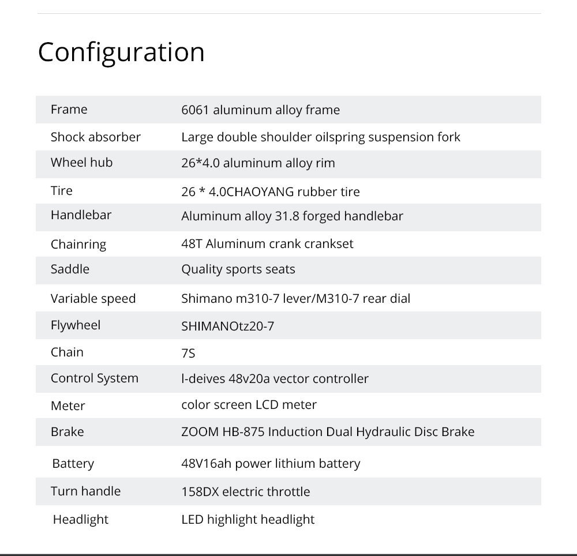
Task: Click the SHIMANOtz20-7 flywheel value
Action: coord(228,326)
